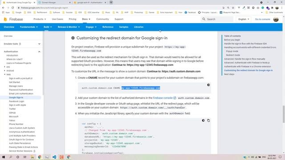Open the eyedropper extension icon
The width and height of the screenshot is (285, 160).
coord(244,8)
